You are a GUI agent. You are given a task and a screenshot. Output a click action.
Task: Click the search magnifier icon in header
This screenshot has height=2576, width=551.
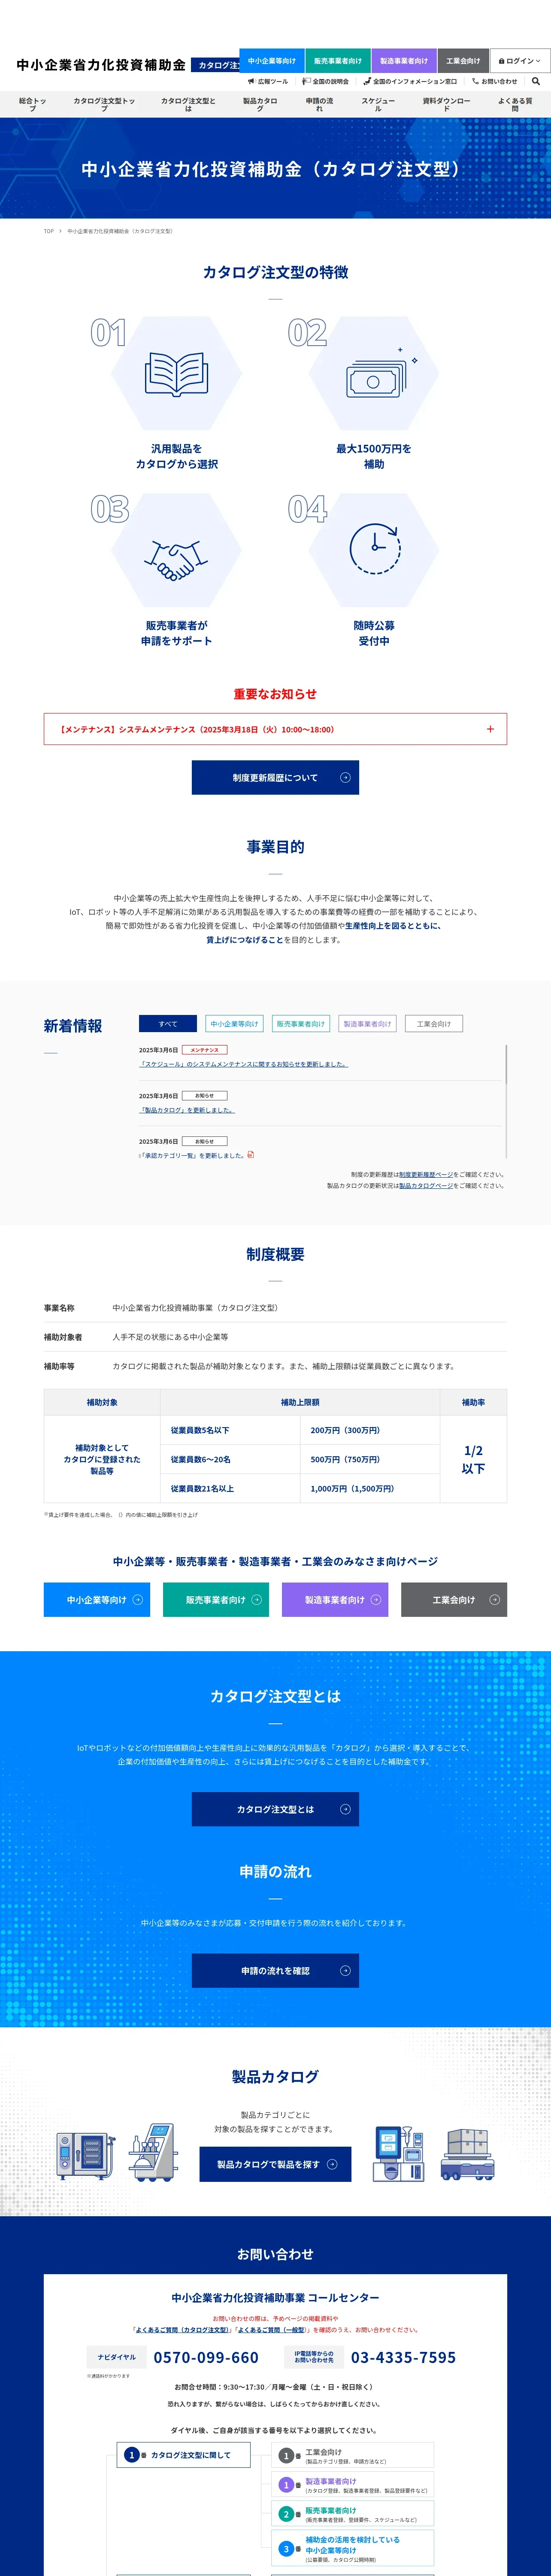[x=536, y=81]
